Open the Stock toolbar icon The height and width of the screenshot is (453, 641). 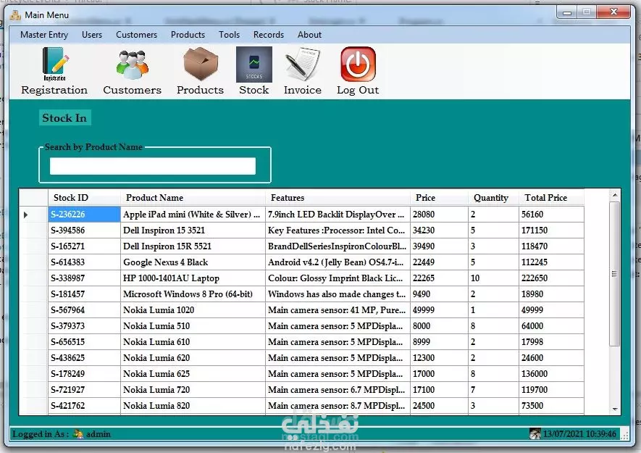tap(254, 65)
